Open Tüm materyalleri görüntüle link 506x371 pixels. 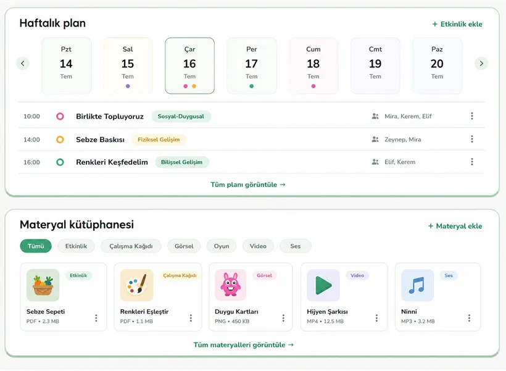click(244, 345)
